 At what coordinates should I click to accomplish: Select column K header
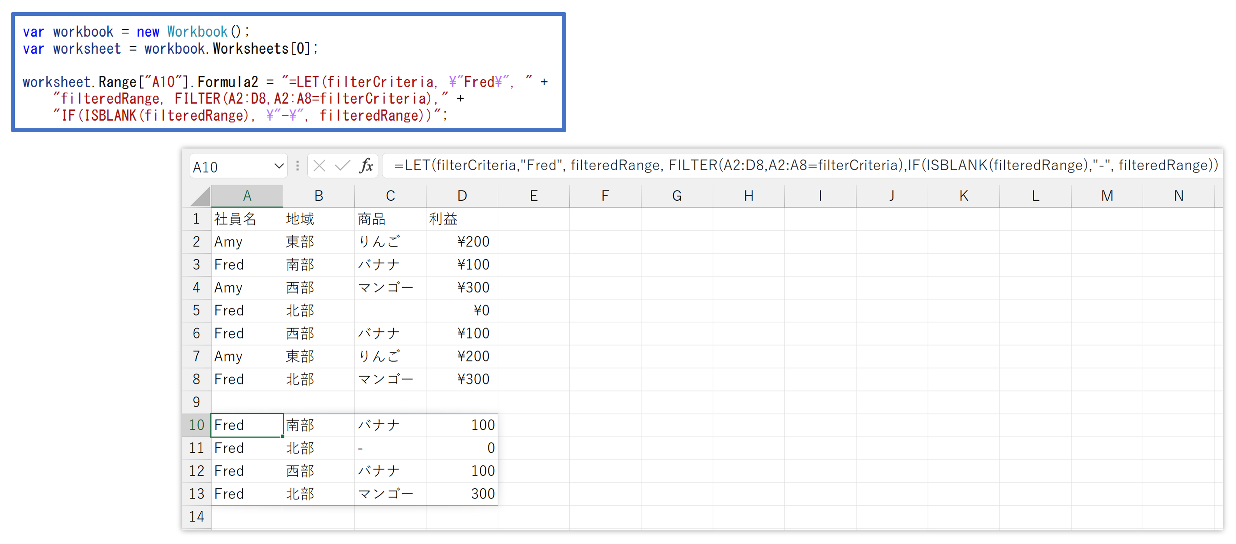963,196
